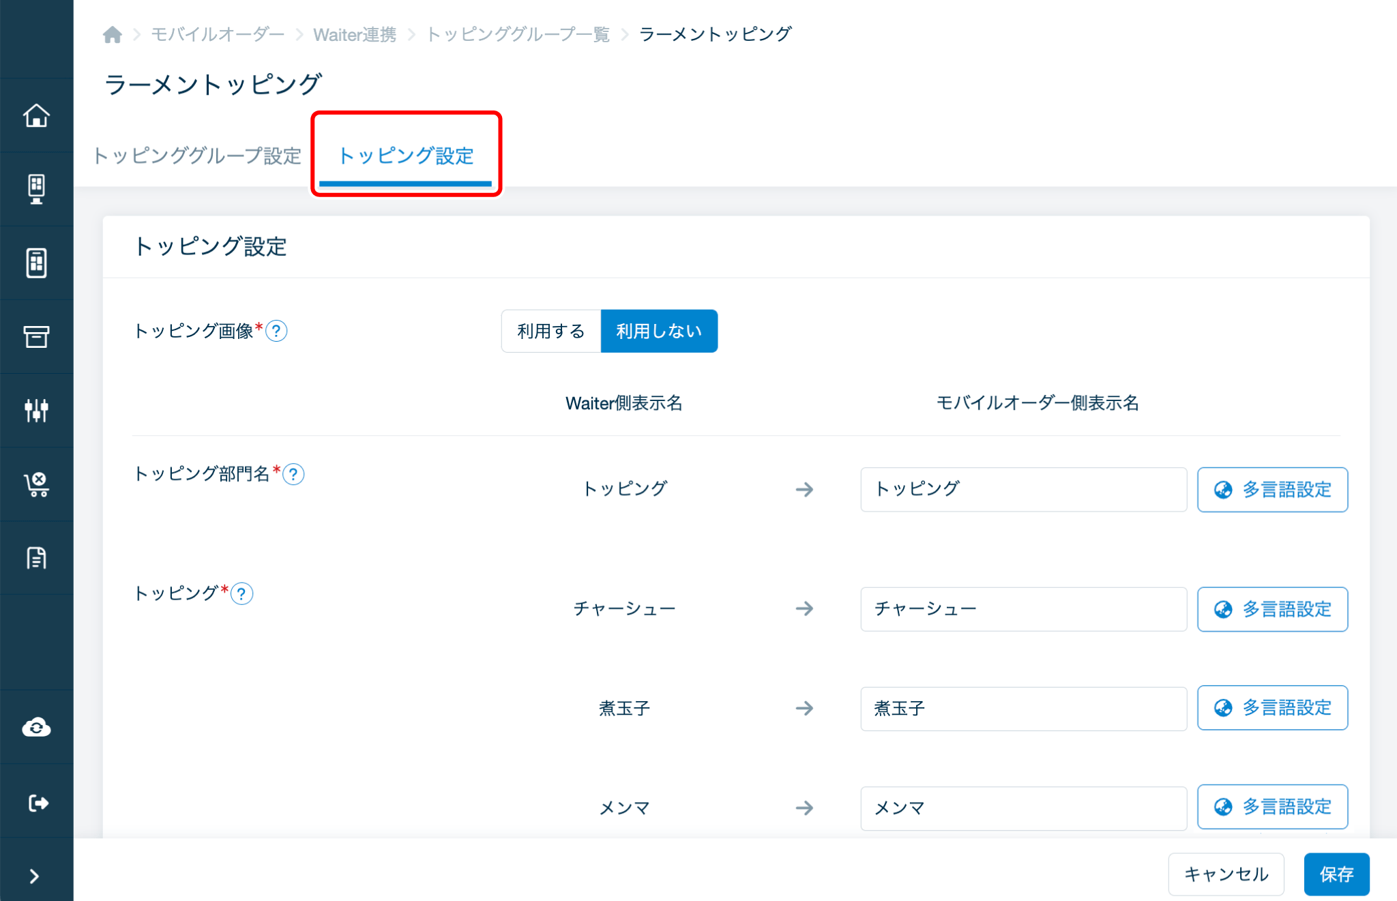Select the トッピング設定 tab

tap(406, 156)
